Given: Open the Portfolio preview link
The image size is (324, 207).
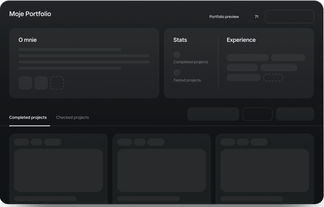Looking at the screenshot, I should click(224, 17).
